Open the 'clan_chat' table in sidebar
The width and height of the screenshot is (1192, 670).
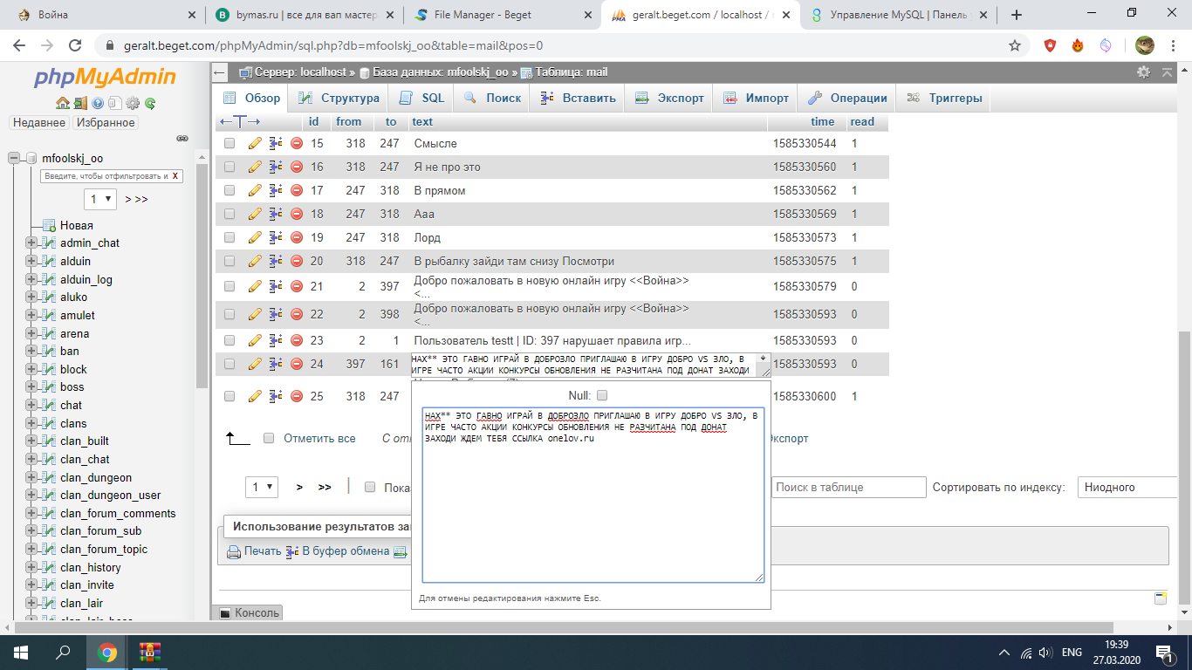tap(85, 459)
